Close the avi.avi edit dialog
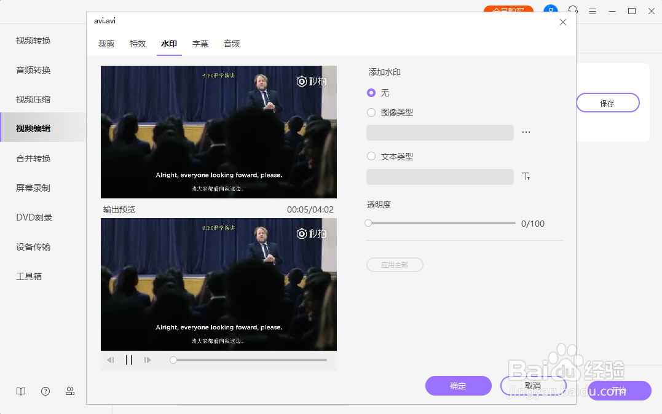662x414 pixels. (563, 22)
